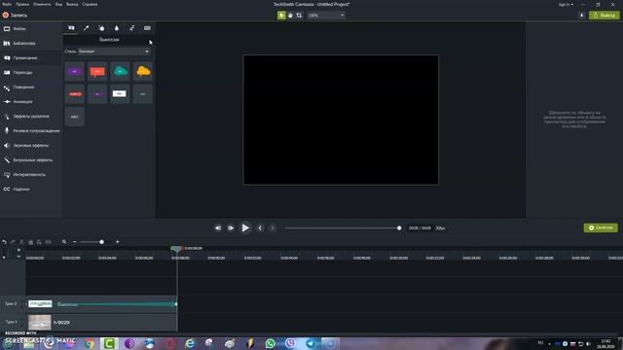Click the green Свойства (Properties) button

601,227
